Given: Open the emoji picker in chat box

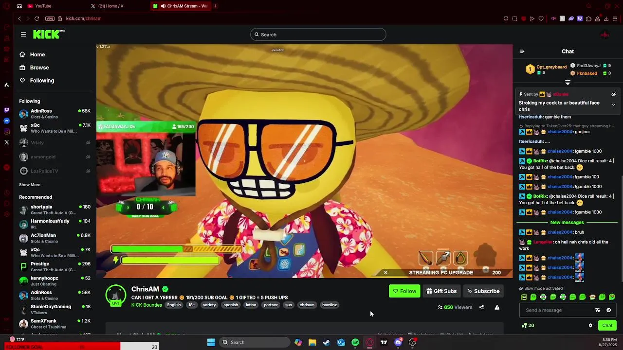Looking at the screenshot, I should pyautogui.click(x=608, y=310).
